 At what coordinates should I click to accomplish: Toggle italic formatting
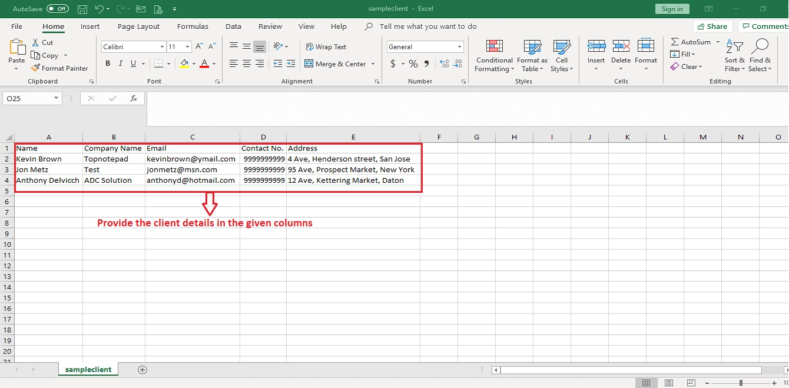click(x=120, y=63)
